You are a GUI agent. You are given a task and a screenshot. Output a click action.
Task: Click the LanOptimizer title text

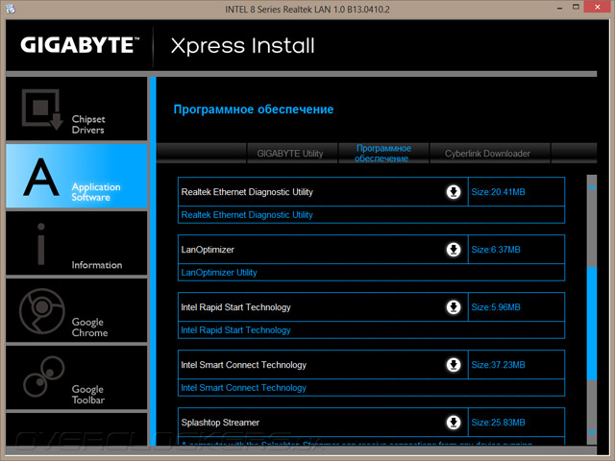click(208, 250)
